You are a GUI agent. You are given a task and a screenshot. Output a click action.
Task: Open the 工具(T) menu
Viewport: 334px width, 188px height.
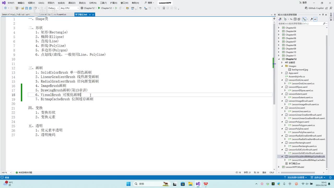[x=103, y=3]
